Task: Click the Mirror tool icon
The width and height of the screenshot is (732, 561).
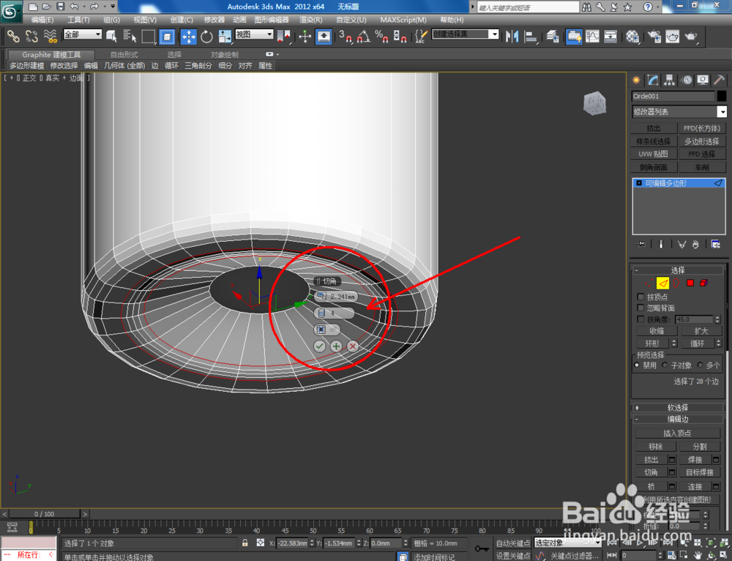Action: [x=512, y=36]
